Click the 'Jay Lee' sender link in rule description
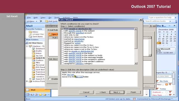This screenshot has width=179, height=101. coord(70,75)
